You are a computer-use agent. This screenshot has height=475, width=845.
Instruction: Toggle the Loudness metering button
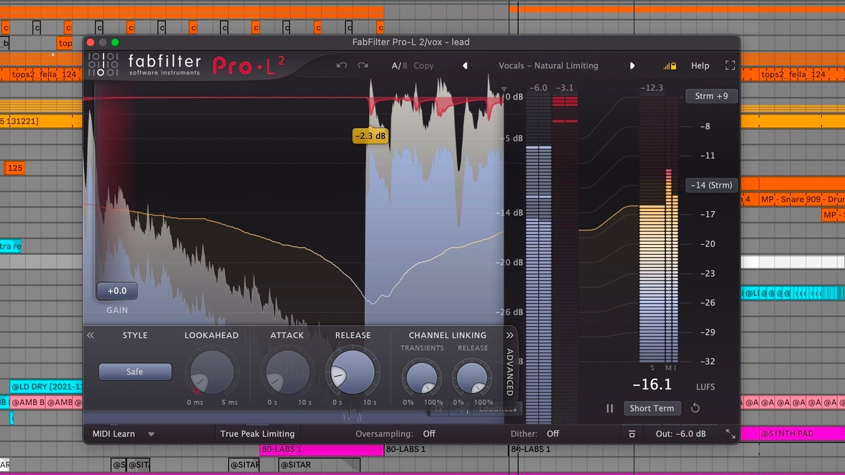[497, 408]
